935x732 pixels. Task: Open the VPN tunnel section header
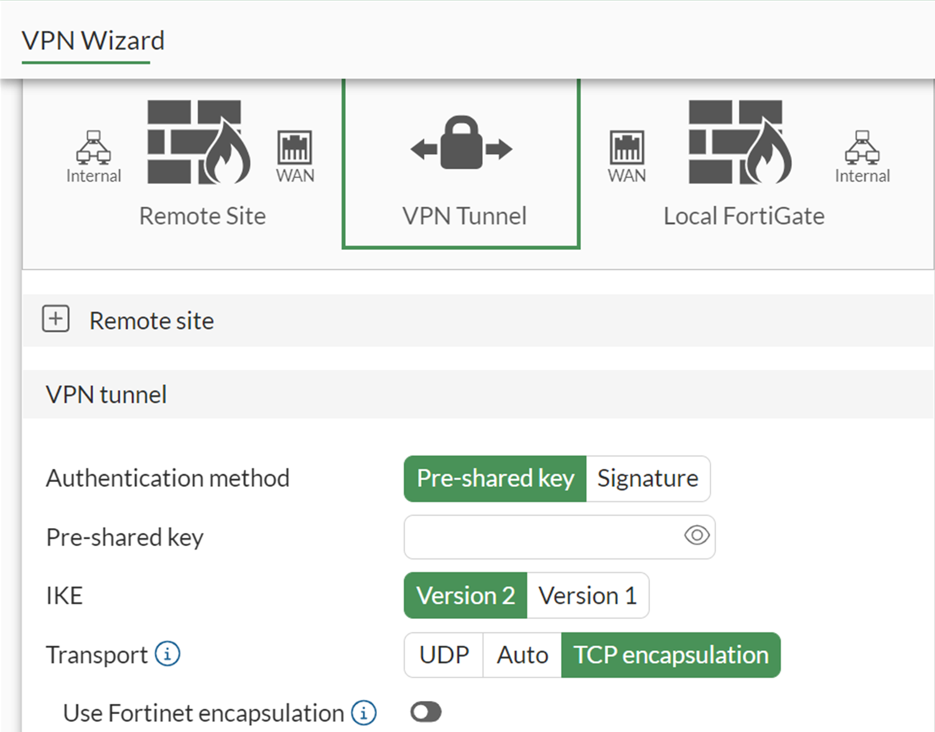(x=106, y=394)
